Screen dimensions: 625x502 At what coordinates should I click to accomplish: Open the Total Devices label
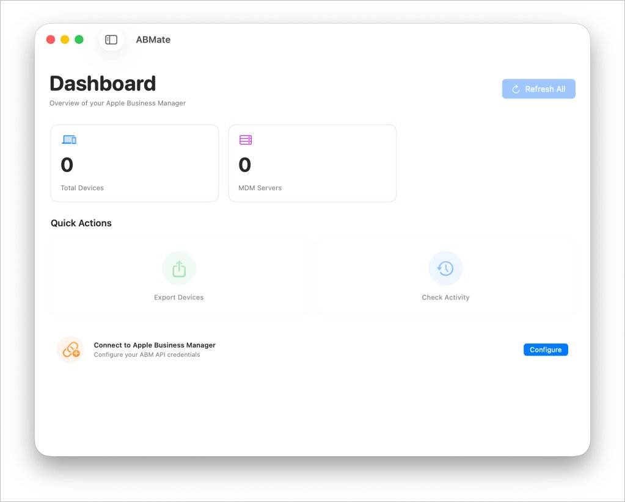[x=82, y=188]
